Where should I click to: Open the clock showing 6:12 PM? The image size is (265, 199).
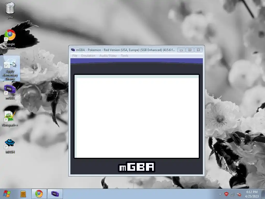tap(252, 194)
